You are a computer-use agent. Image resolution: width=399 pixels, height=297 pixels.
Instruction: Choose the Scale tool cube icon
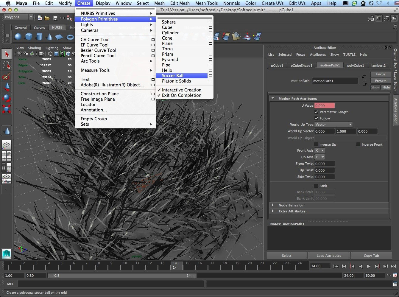coord(7,109)
